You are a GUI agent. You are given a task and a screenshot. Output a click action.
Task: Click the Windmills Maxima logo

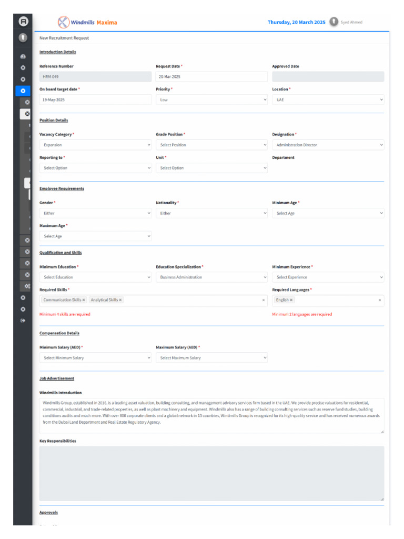point(88,22)
